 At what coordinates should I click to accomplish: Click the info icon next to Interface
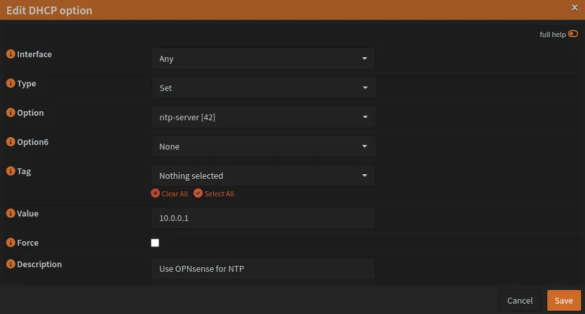click(x=10, y=55)
